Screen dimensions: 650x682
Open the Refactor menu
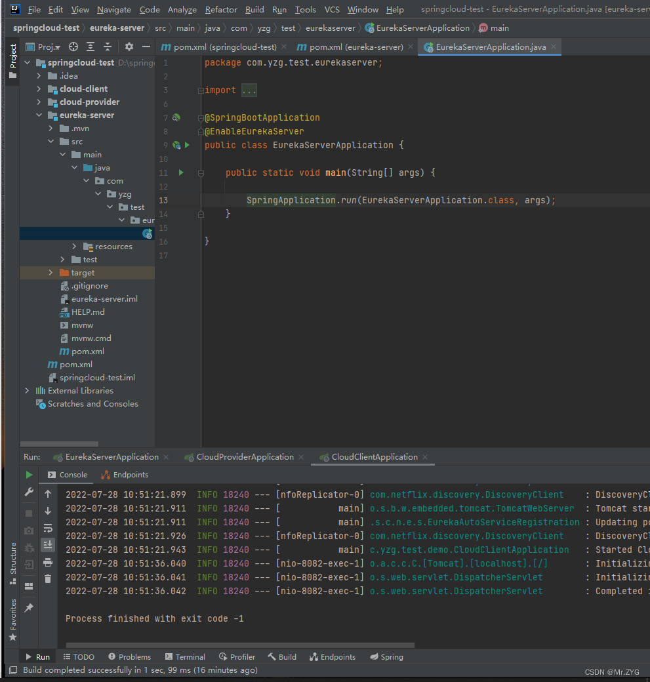pos(221,10)
